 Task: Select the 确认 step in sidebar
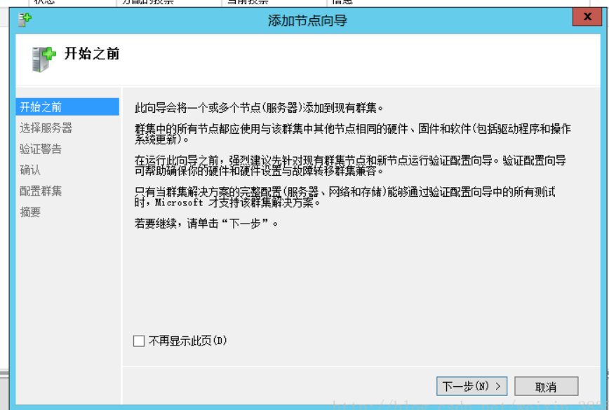[30, 170]
